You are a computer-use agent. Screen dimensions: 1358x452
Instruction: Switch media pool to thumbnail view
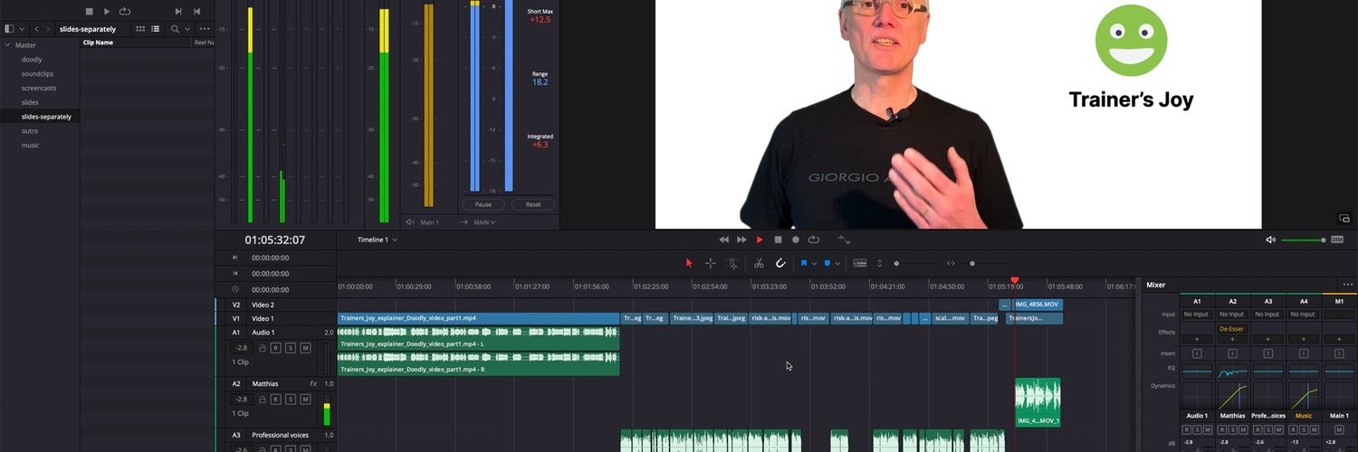140,29
